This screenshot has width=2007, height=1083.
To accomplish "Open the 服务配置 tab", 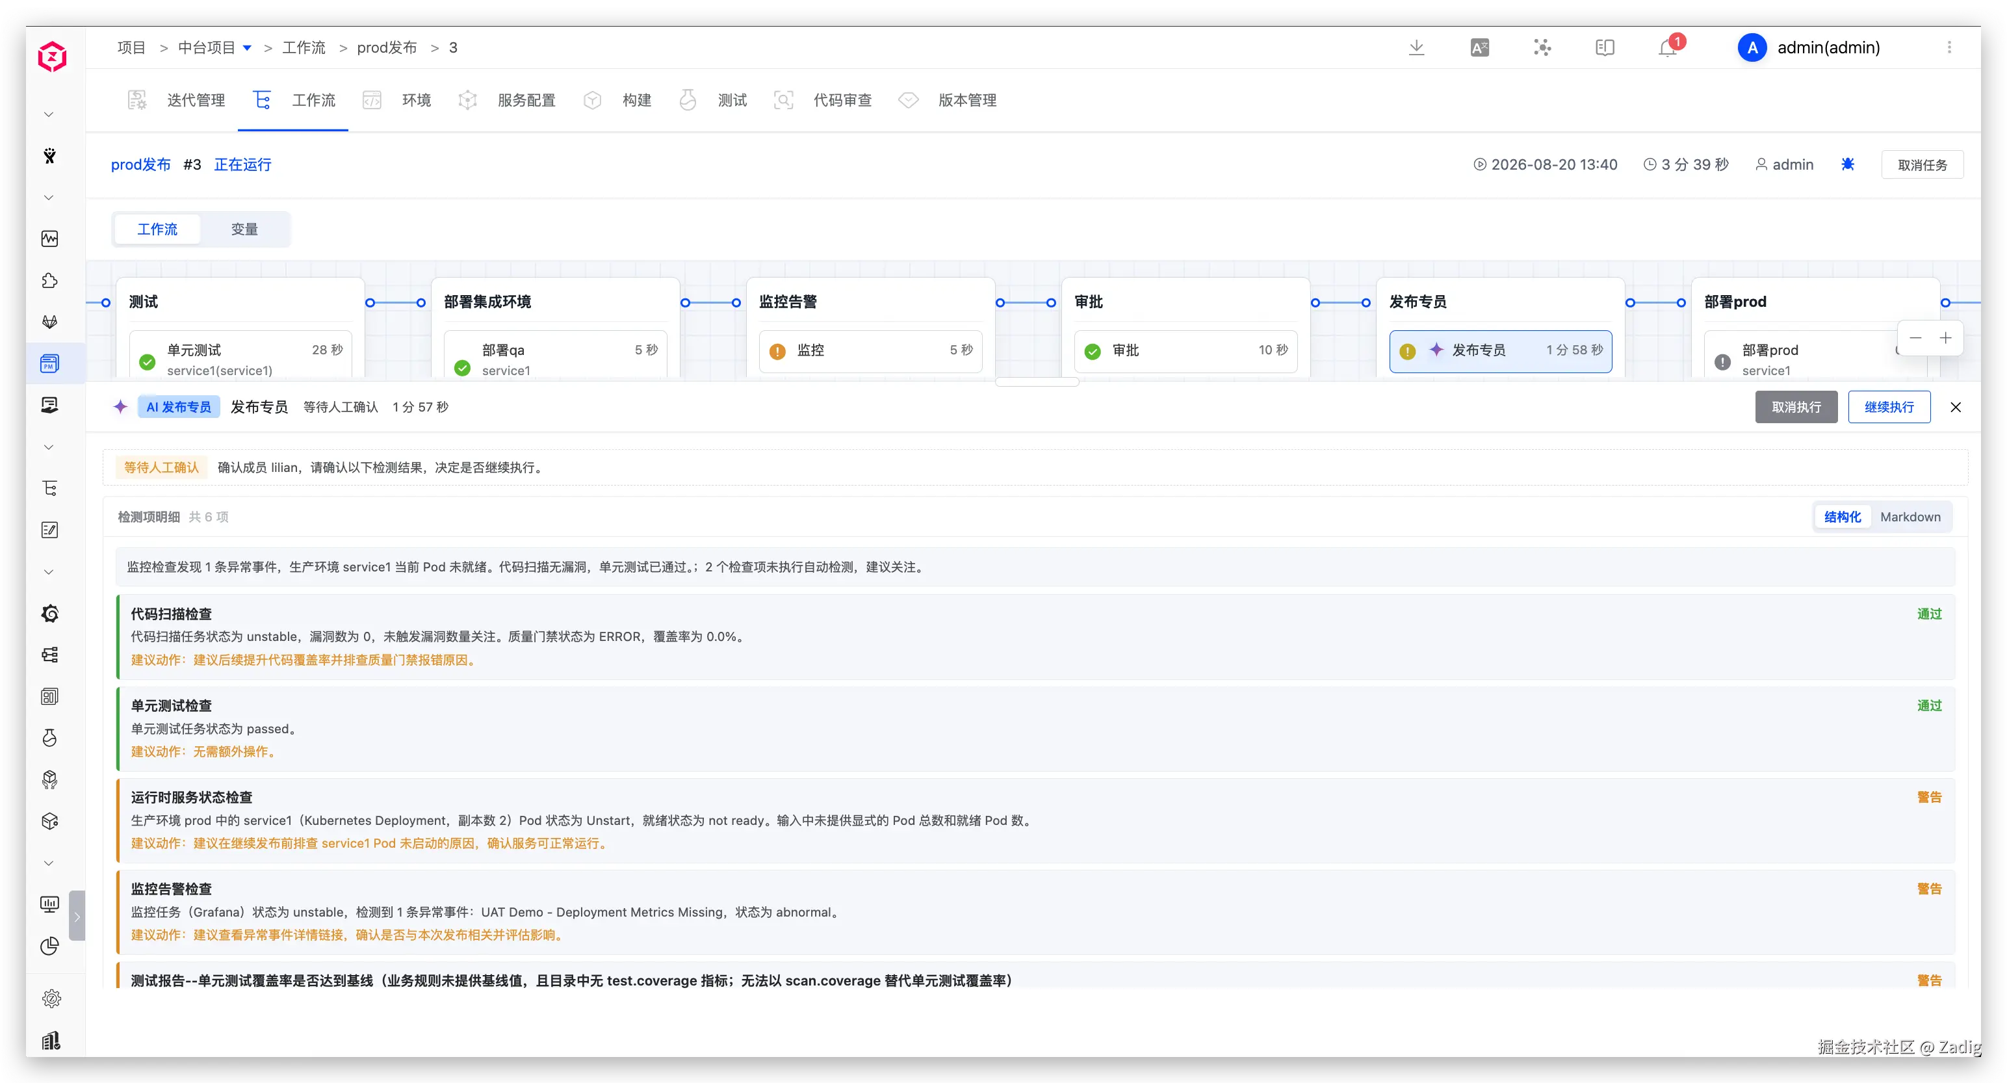I will point(507,99).
